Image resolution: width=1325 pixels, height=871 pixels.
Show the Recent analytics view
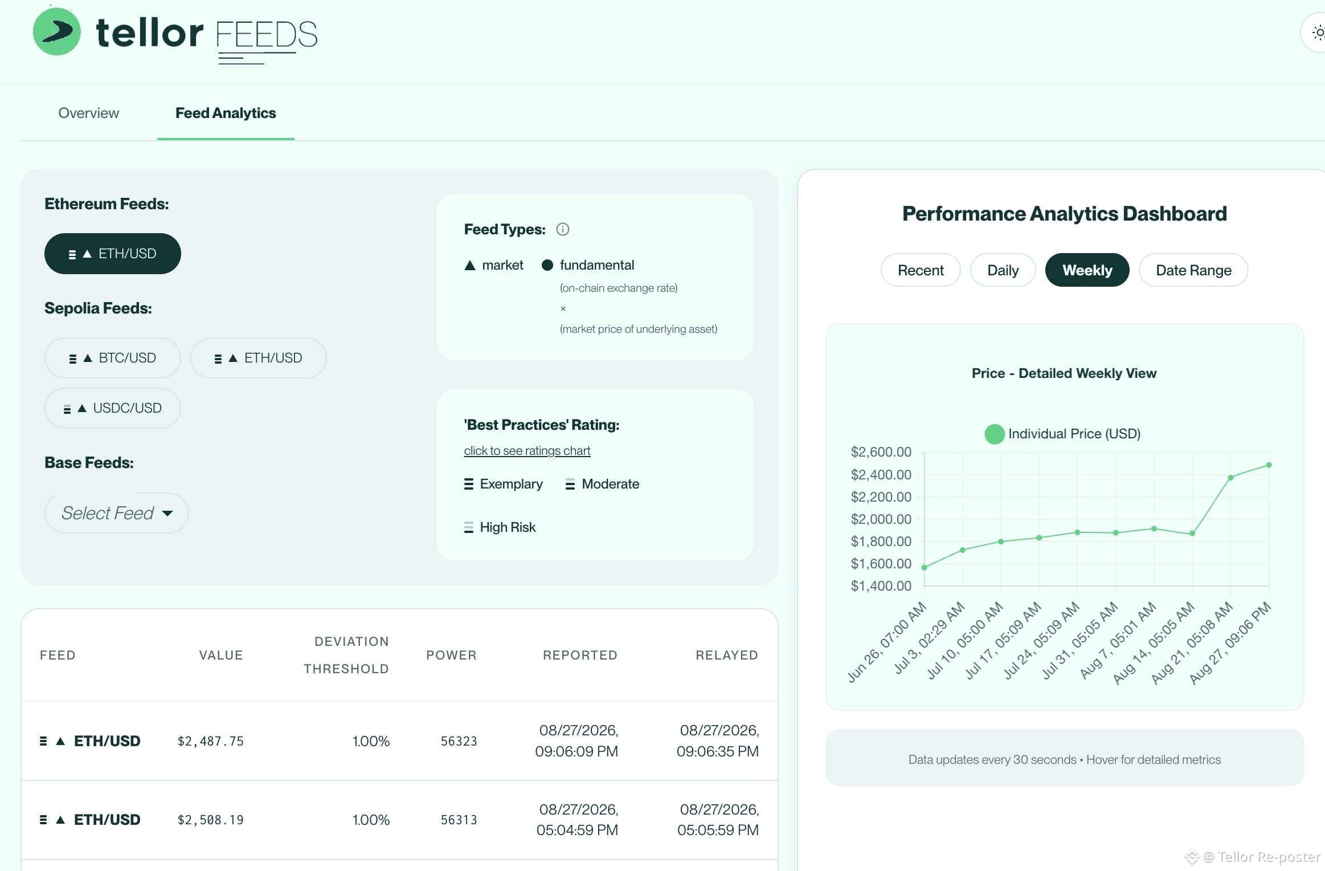click(921, 270)
